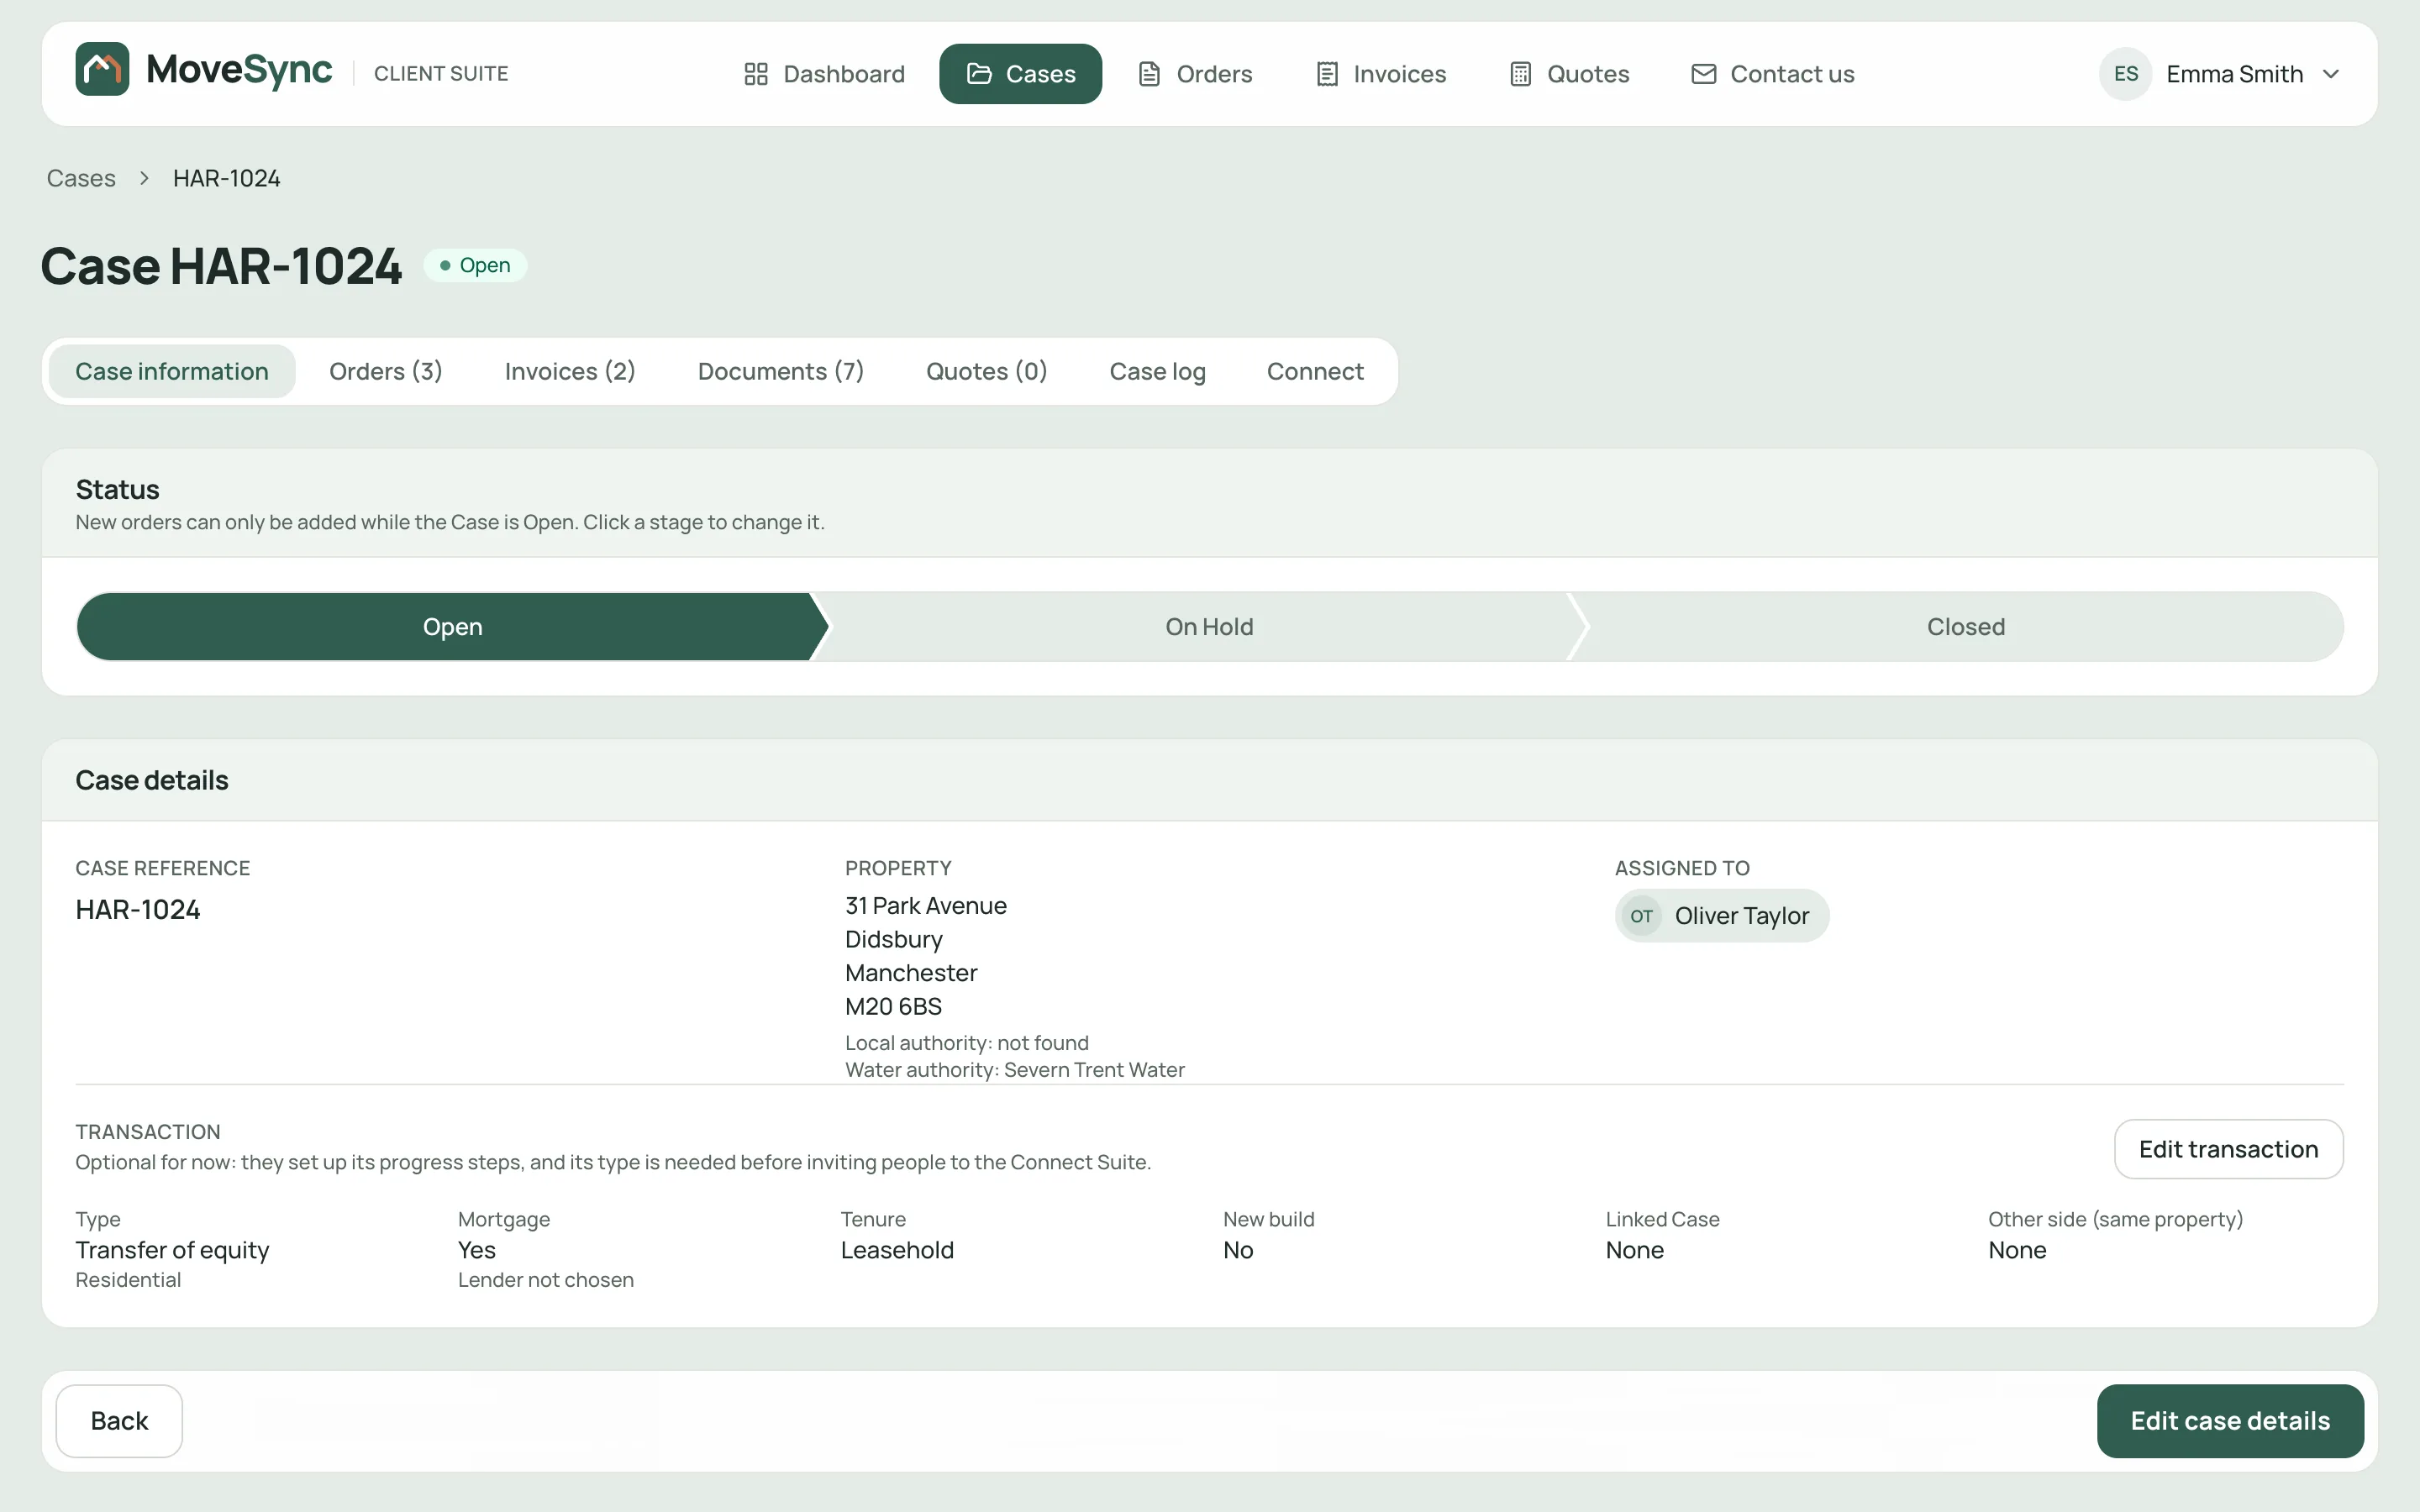Image resolution: width=2420 pixels, height=1512 pixels.
Task: Click the Invoices receipt icon
Action: coord(1327,74)
